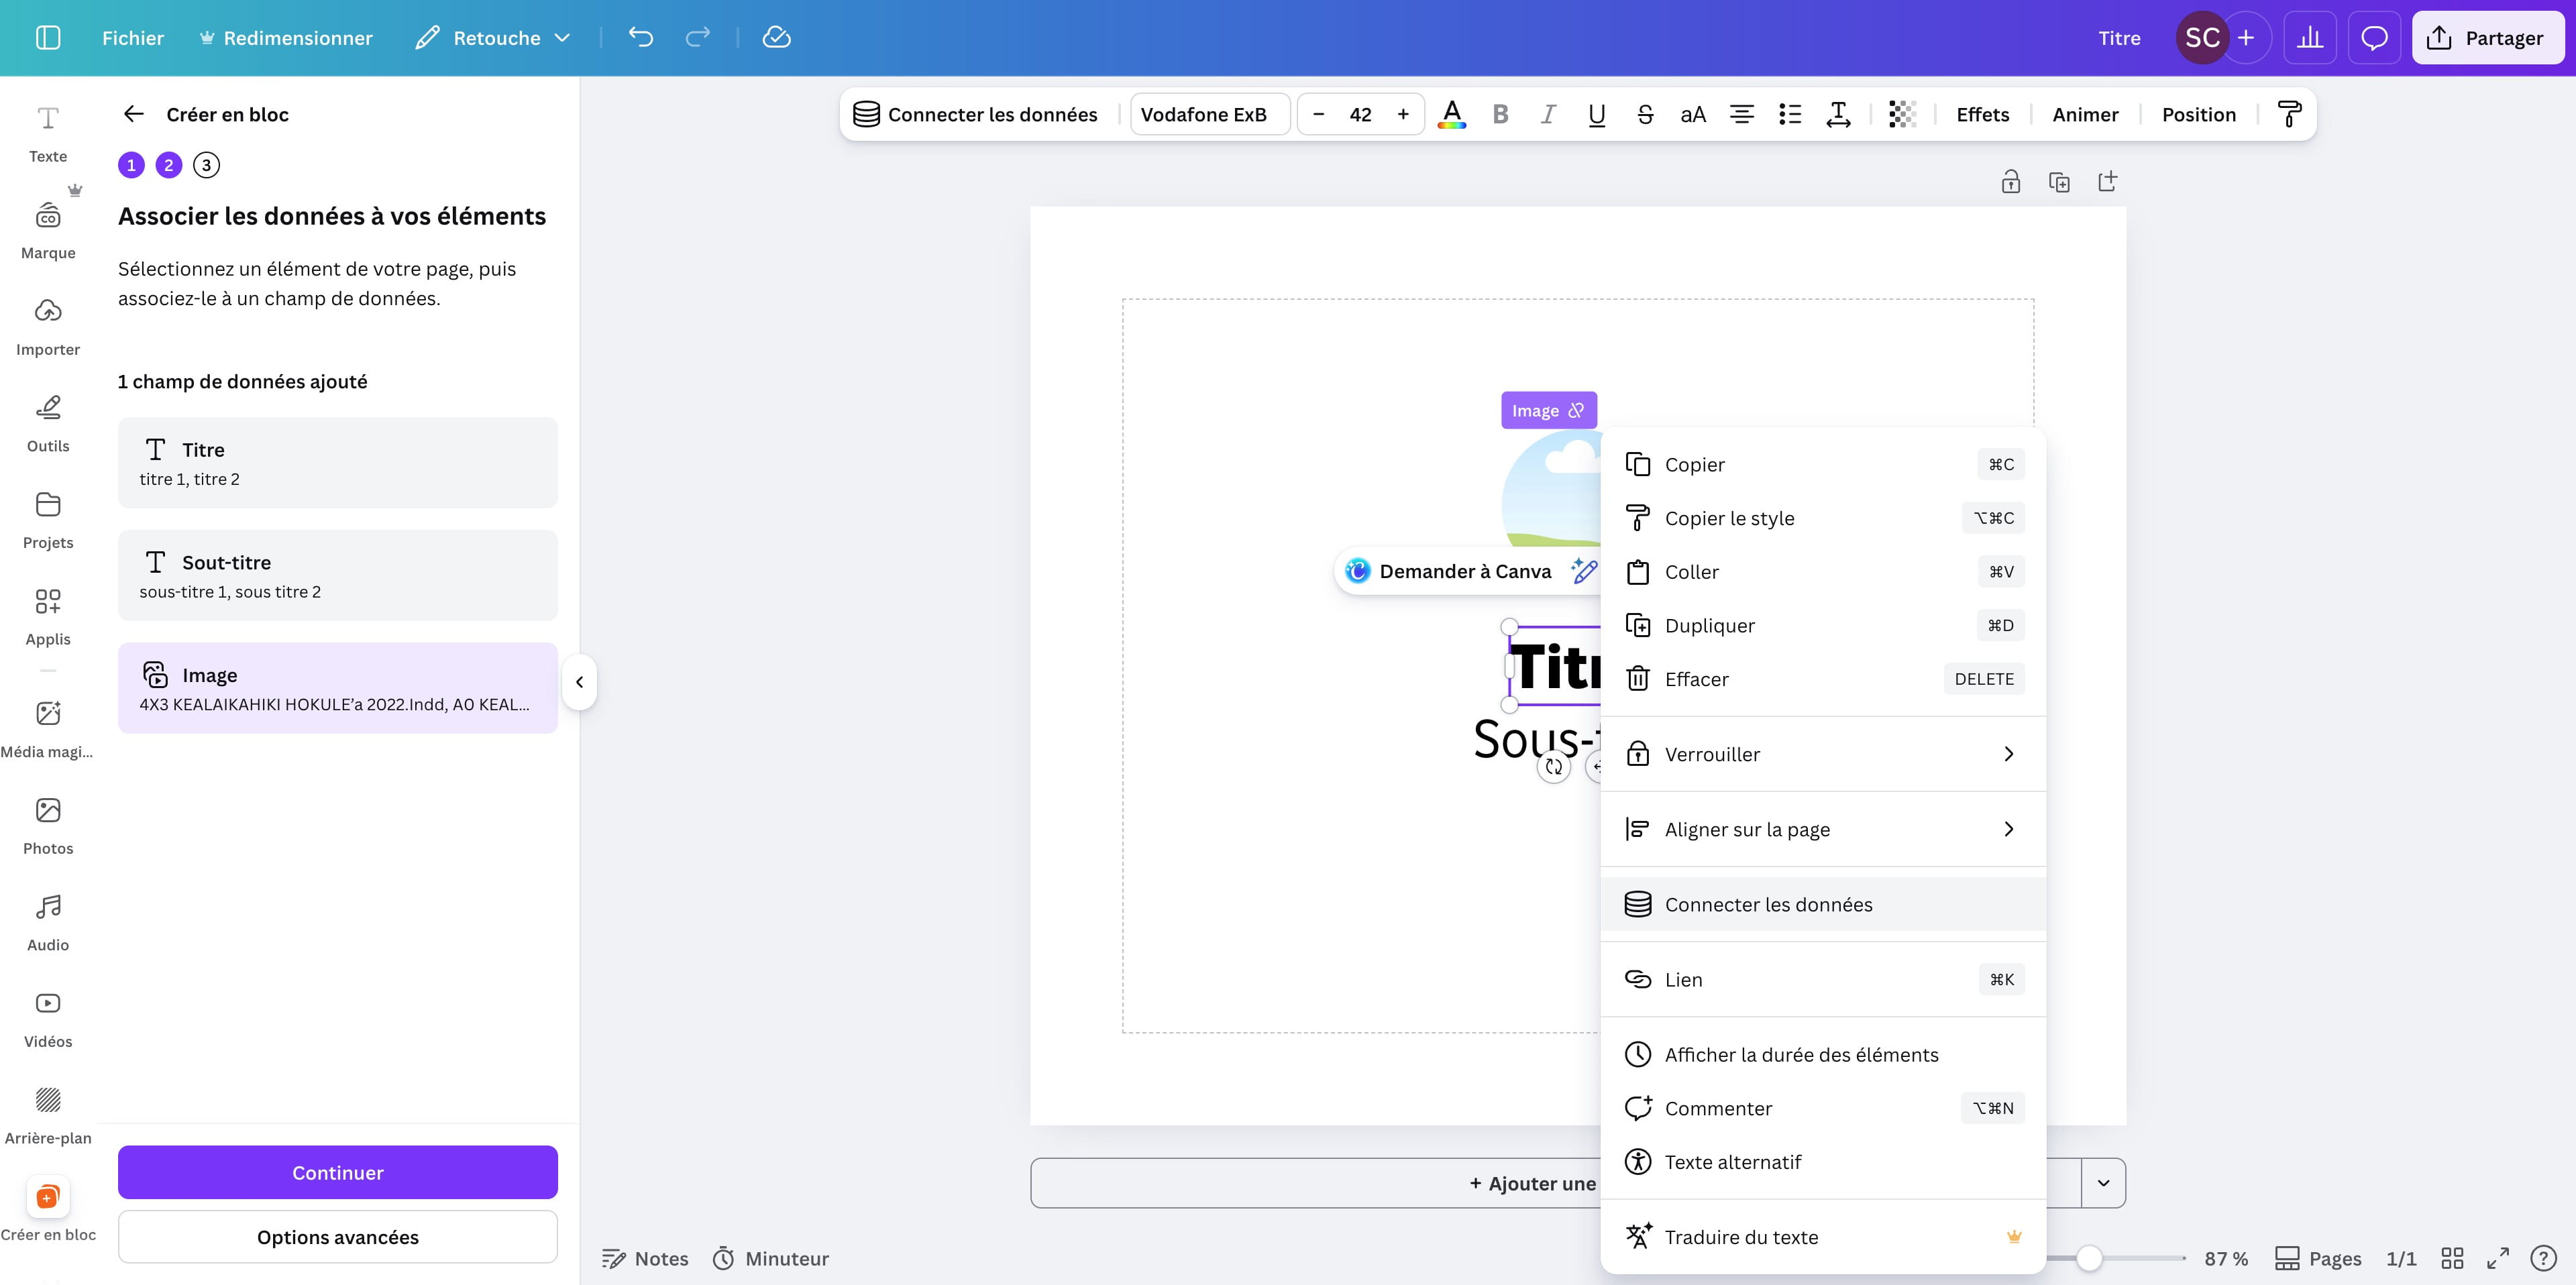Open the Importer uploads panel
This screenshot has width=2576, height=1285.
(x=48, y=327)
